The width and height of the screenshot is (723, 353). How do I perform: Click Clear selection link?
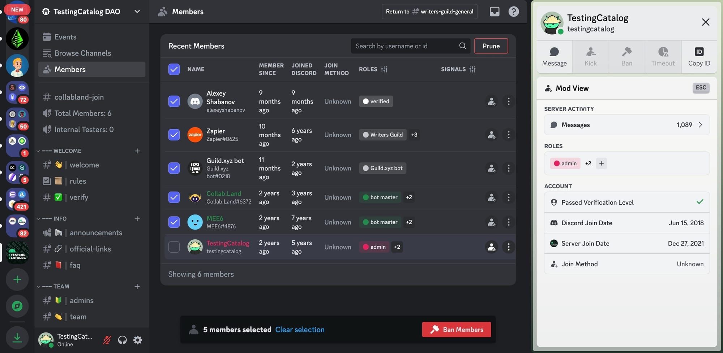(300, 329)
